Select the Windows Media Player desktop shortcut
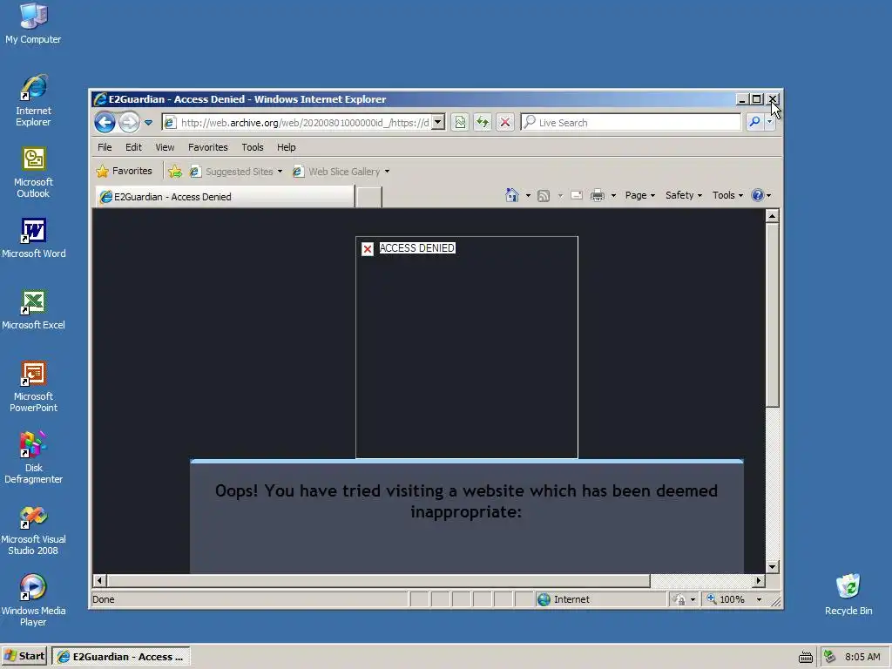Screen dimensions: 892x669 pyautogui.click(x=33, y=601)
